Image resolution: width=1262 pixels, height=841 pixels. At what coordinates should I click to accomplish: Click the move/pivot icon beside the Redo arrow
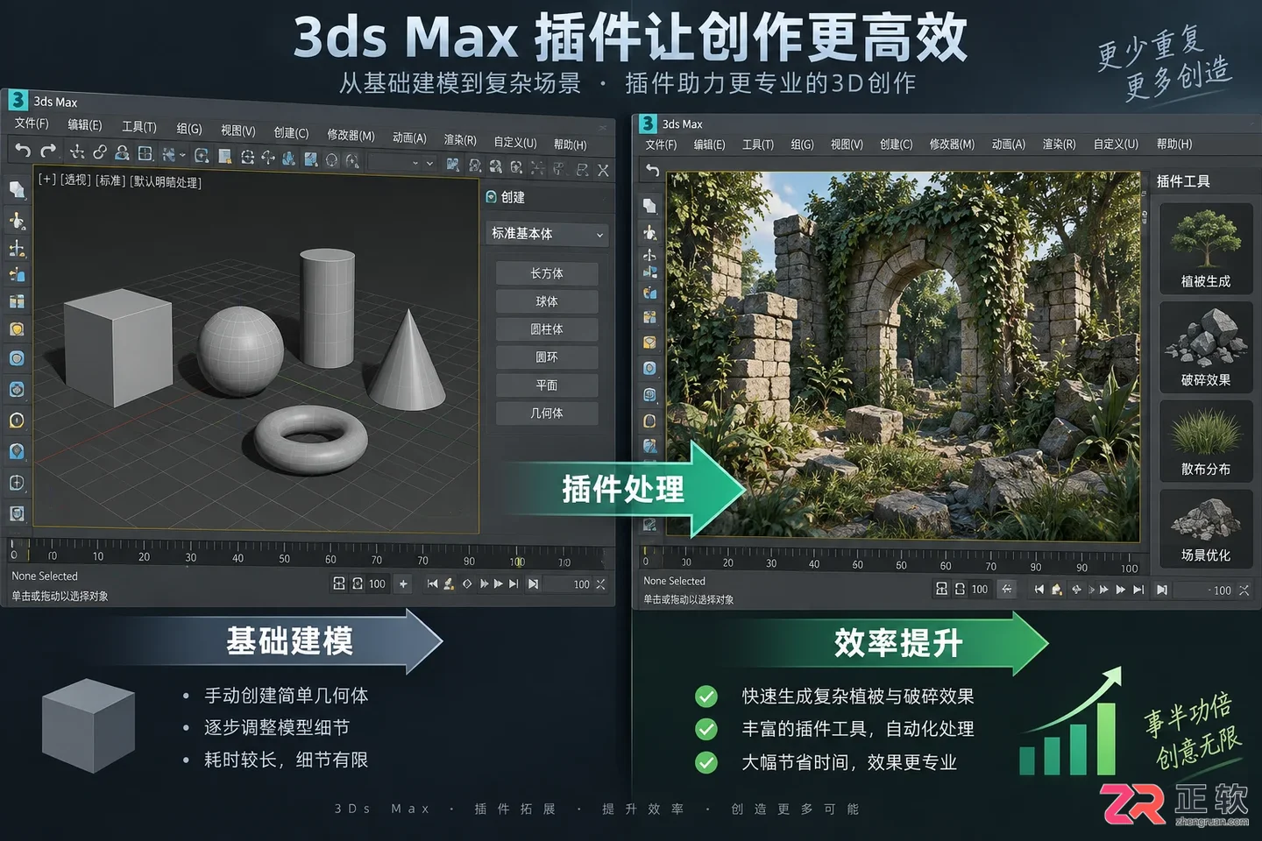[77, 152]
